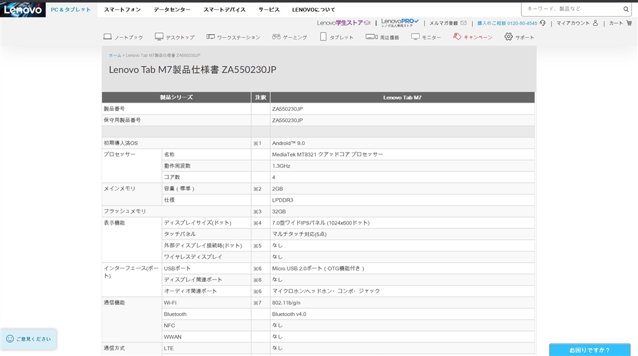This screenshot has height=356, width=638.
Task: Click the shopping cart icon
Action: (x=629, y=23)
